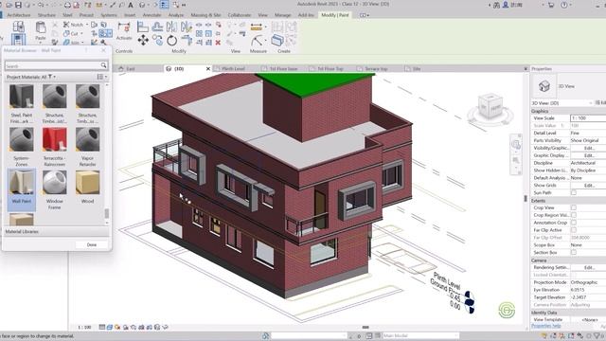The image size is (606, 341).
Task: Expand the Paste dropdown arrow
Action: 41,43
